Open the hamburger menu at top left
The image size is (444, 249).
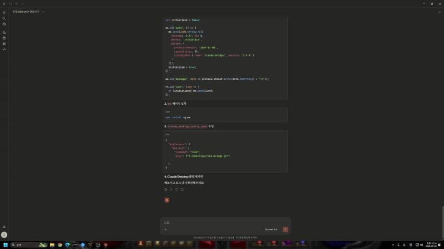pos(4,4)
